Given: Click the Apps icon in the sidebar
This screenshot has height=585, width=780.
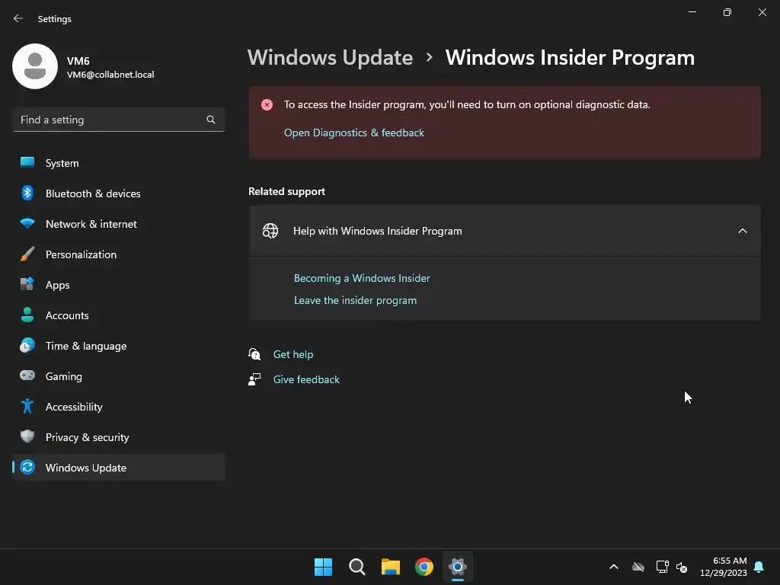Looking at the screenshot, I should pos(27,285).
